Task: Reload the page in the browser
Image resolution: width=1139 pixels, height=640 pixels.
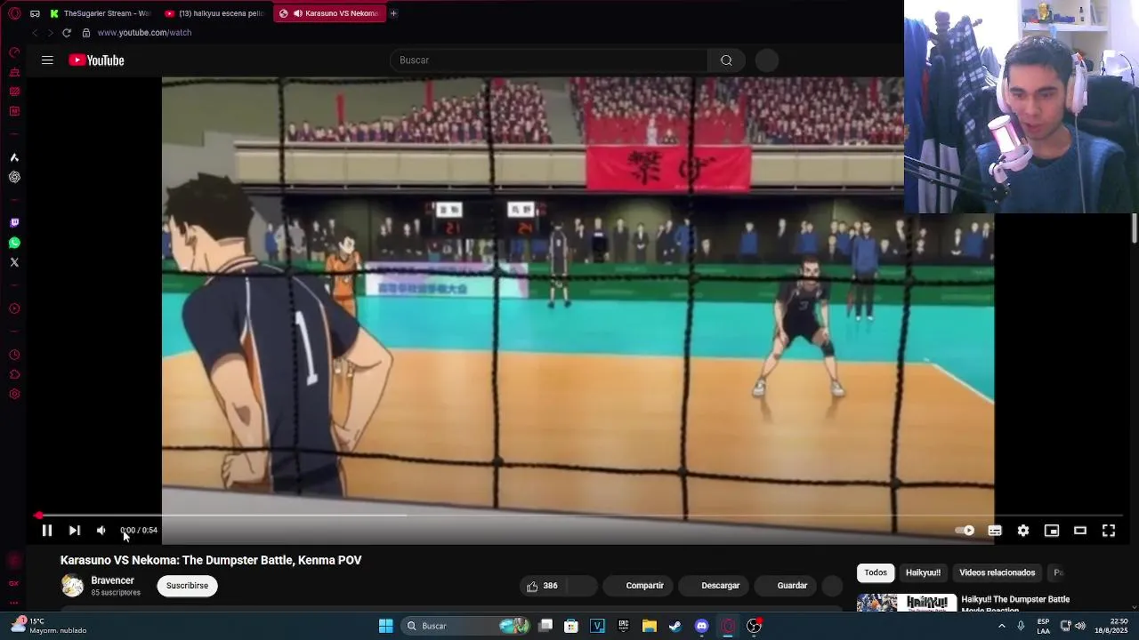Action: pos(66,33)
